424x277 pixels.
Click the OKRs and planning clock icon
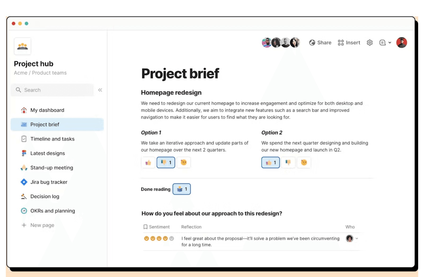[24, 211]
